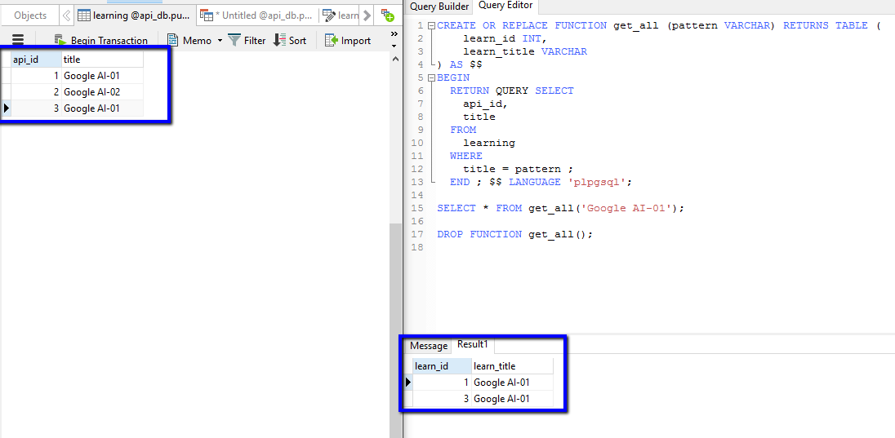Click the learn_id column header in results
The height and width of the screenshot is (438, 895).
pos(443,366)
